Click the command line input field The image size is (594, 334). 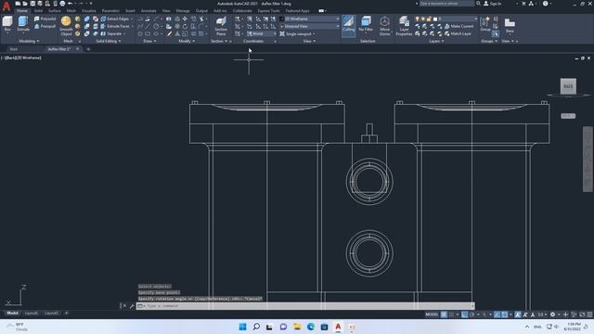click(305, 306)
